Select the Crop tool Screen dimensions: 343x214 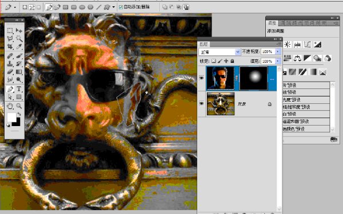10,47
